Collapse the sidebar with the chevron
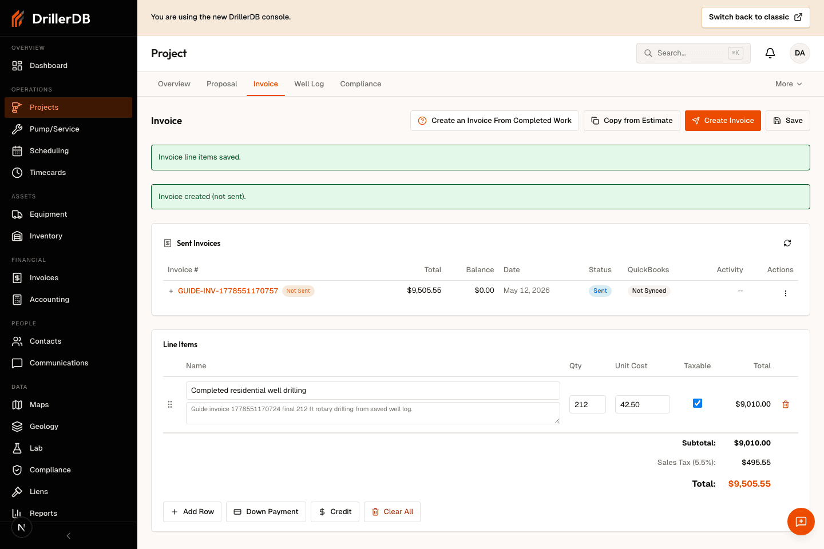This screenshot has height=549, width=824. click(x=69, y=536)
